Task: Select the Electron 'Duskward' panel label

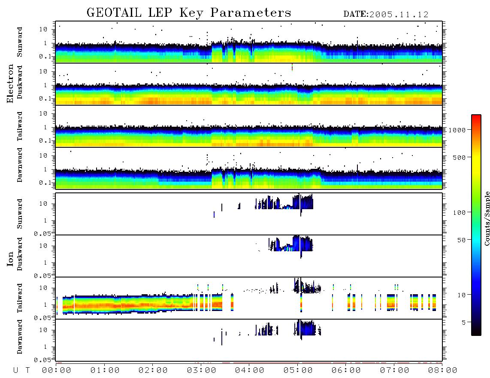Action: (20, 82)
